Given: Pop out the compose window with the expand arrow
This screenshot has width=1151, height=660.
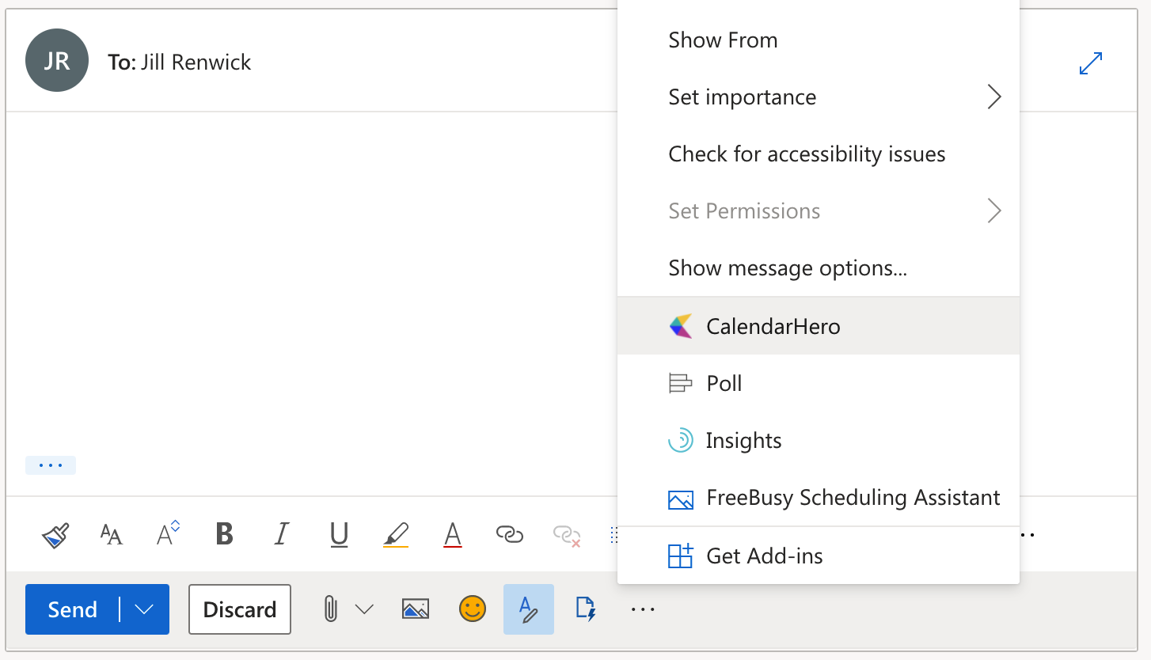Looking at the screenshot, I should (1091, 63).
